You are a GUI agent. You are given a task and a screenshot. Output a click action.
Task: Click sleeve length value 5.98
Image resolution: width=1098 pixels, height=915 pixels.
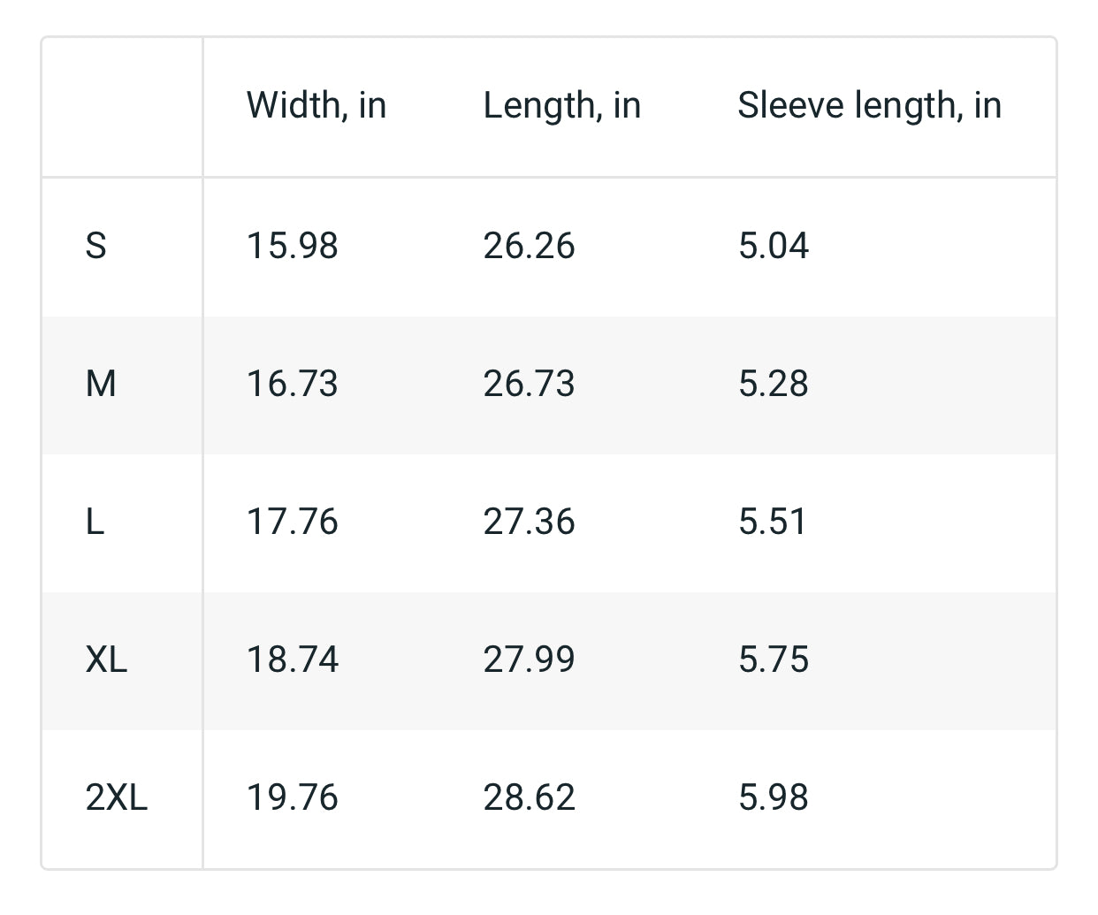773,797
